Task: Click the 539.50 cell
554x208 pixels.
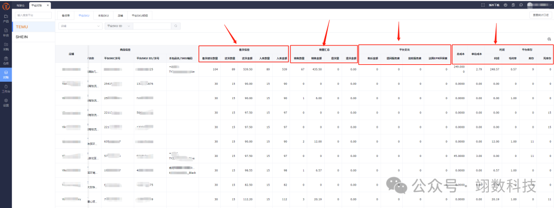Action: tap(247, 70)
